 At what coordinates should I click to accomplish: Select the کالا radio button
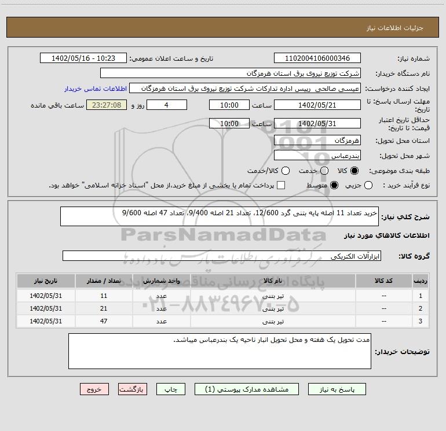coord(354,171)
